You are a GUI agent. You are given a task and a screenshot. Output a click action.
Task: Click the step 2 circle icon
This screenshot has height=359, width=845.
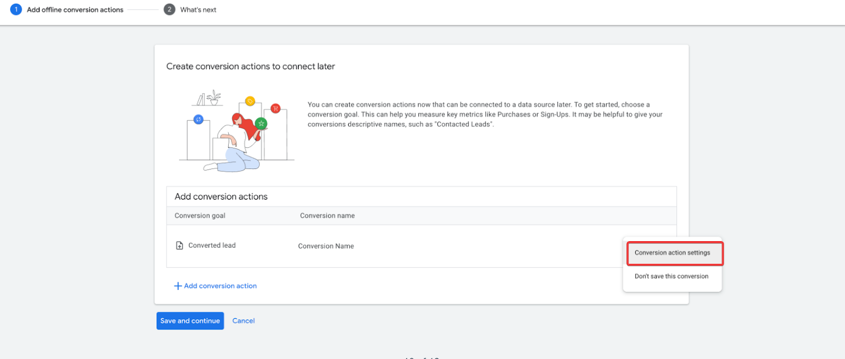170,10
